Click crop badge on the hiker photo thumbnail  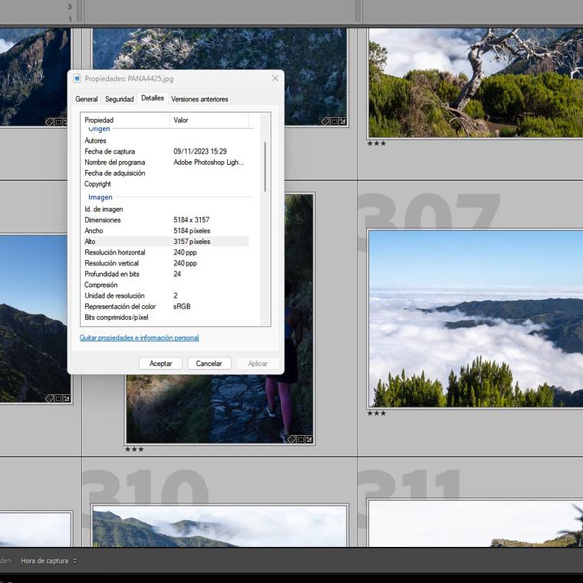[300, 439]
